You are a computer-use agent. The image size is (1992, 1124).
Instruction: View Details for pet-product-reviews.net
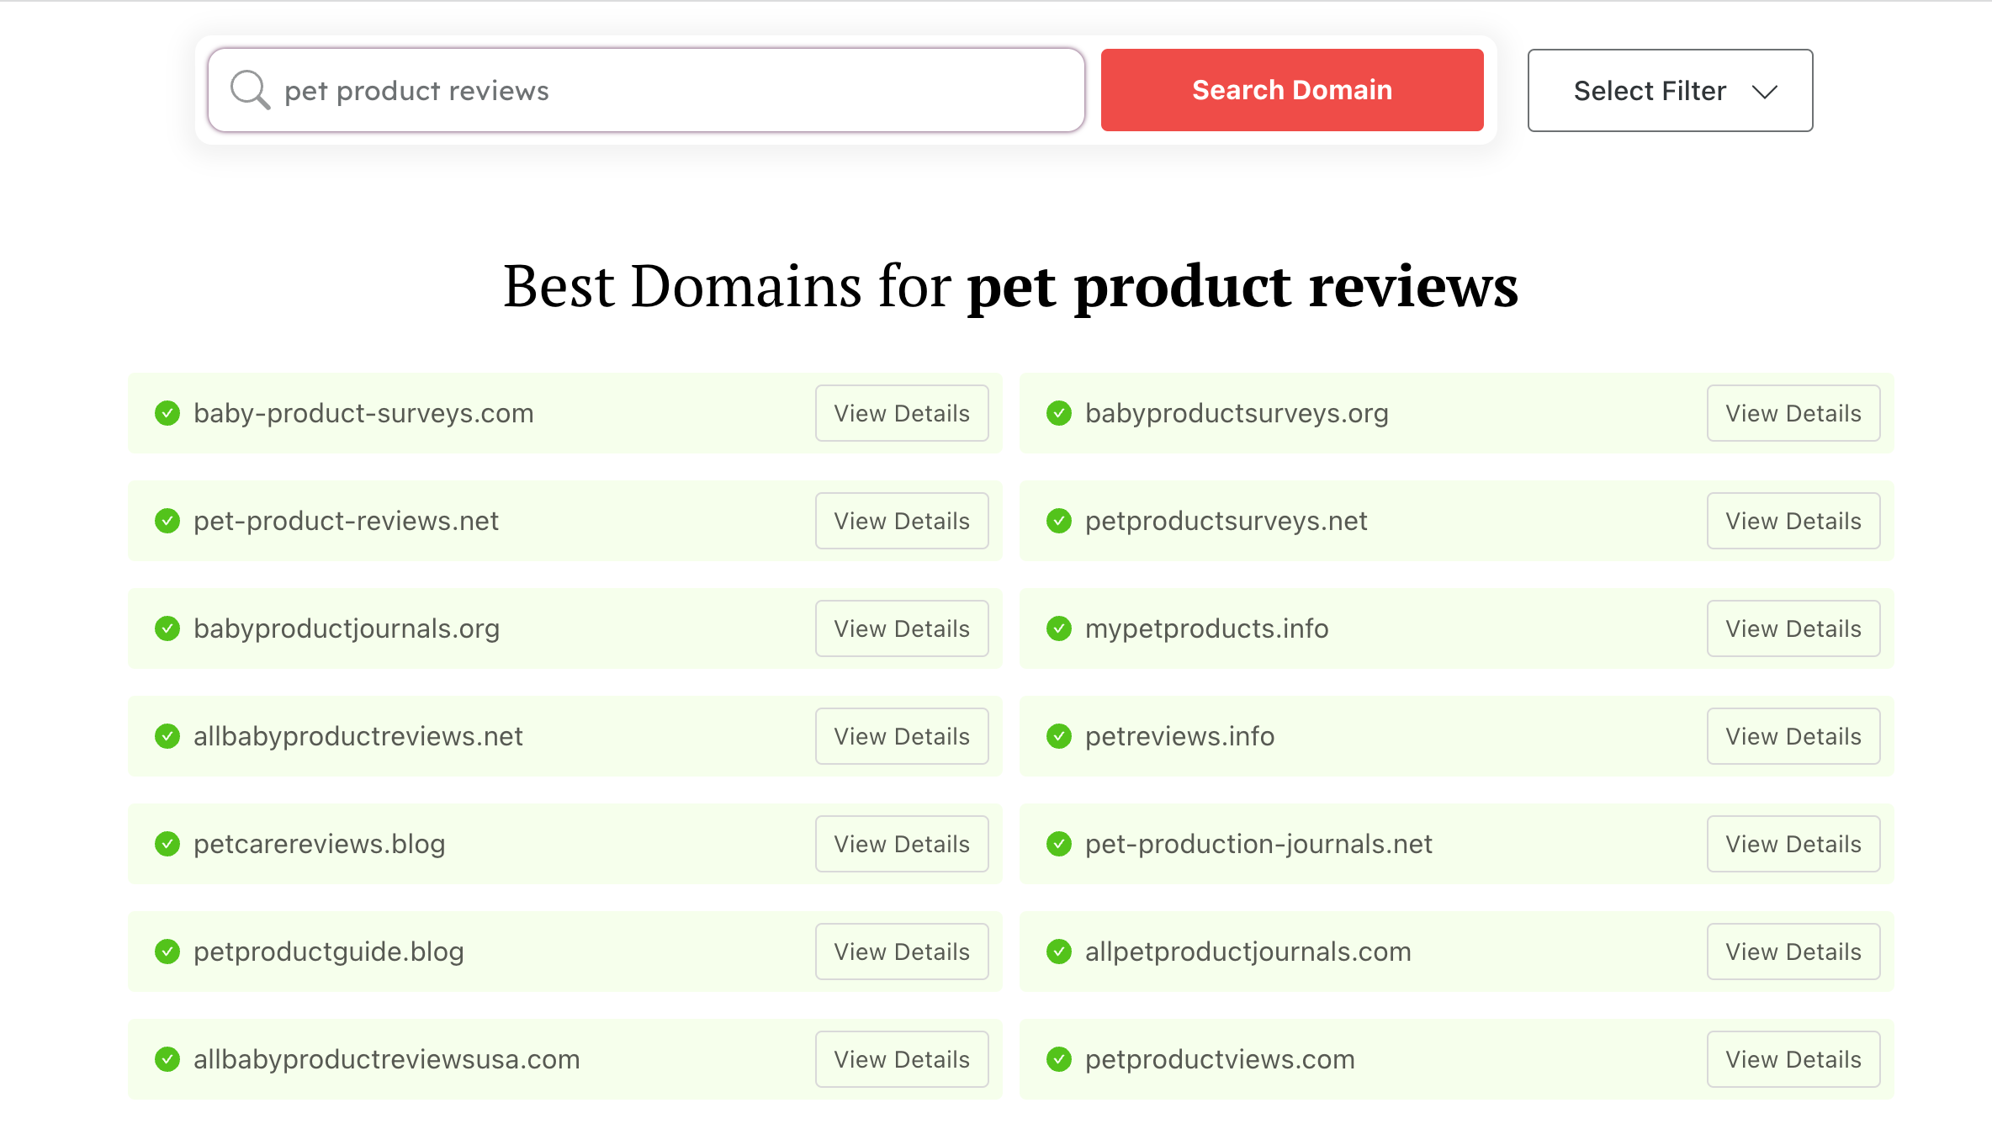pos(902,521)
